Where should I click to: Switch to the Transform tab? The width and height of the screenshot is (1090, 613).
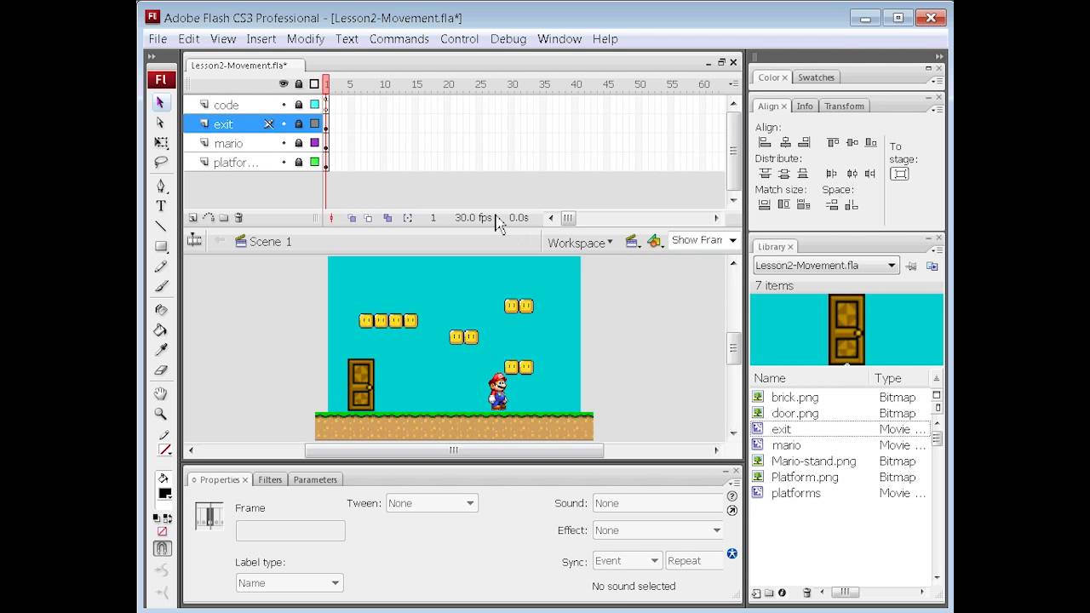844,106
